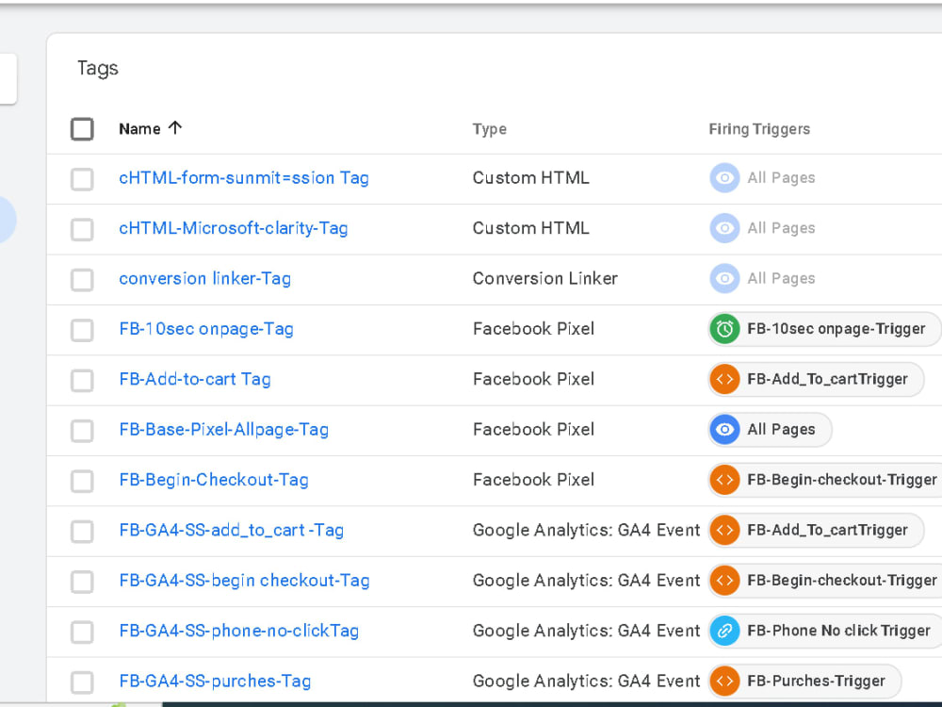Click the orange icon on FB-Begin-checkout-Trigger chip
The image size is (942, 707).
(x=724, y=480)
